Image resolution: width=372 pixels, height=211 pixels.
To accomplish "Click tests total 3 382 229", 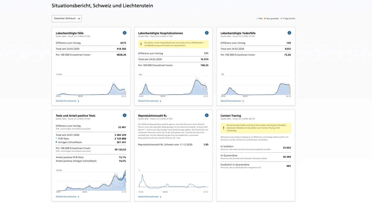I will (x=120, y=135).
